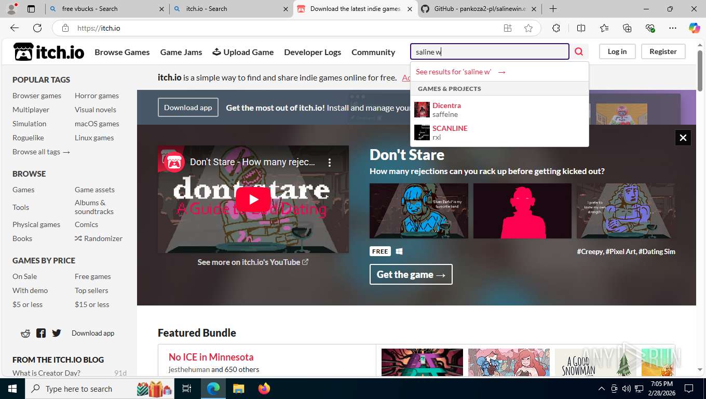This screenshot has height=399, width=706.
Task: Open the tab actions menu icon
Action: [x=31, y=9]
